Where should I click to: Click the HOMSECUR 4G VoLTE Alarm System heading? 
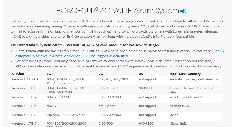(117, 11)
